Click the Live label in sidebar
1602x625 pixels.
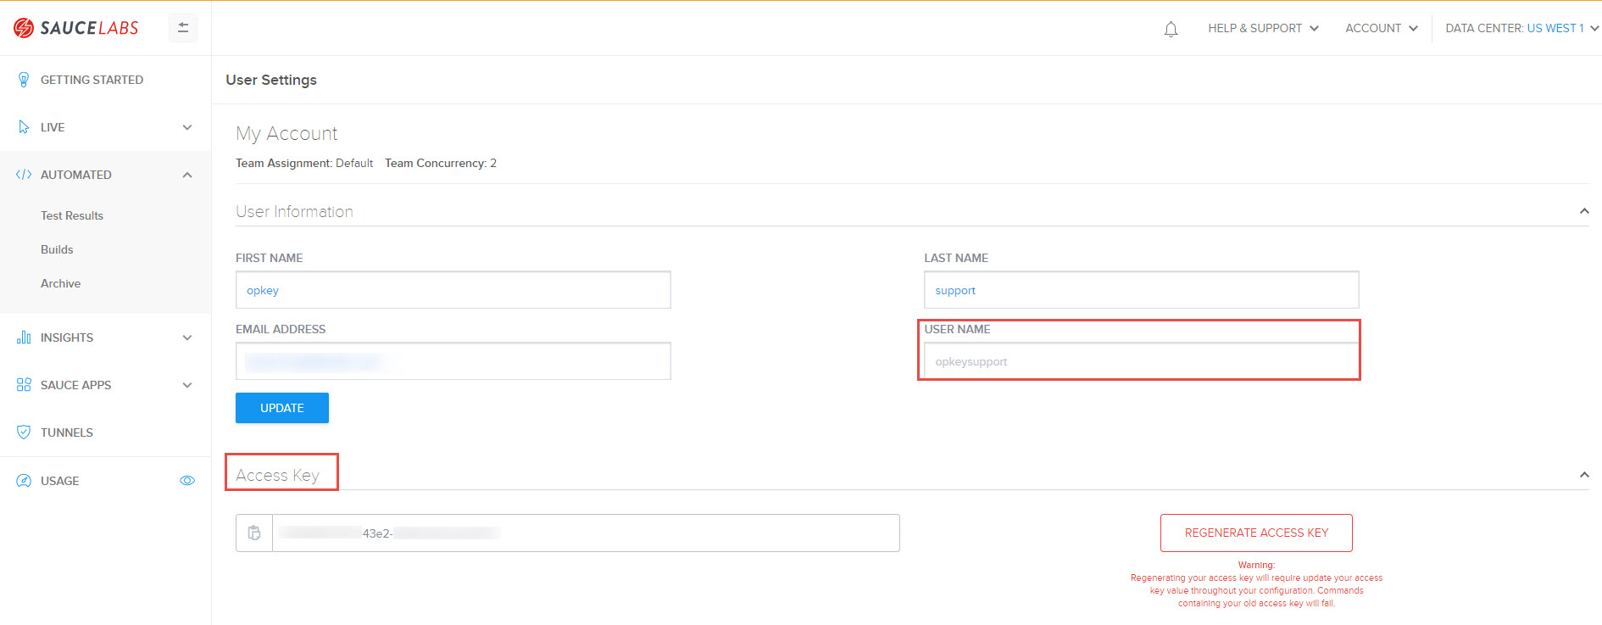53,127
